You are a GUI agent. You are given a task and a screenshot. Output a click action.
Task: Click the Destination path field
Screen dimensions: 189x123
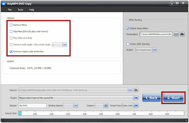click(156, 34)
